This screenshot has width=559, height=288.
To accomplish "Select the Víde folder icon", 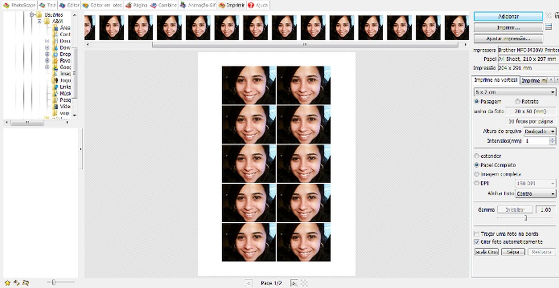I will coord(55,107).
